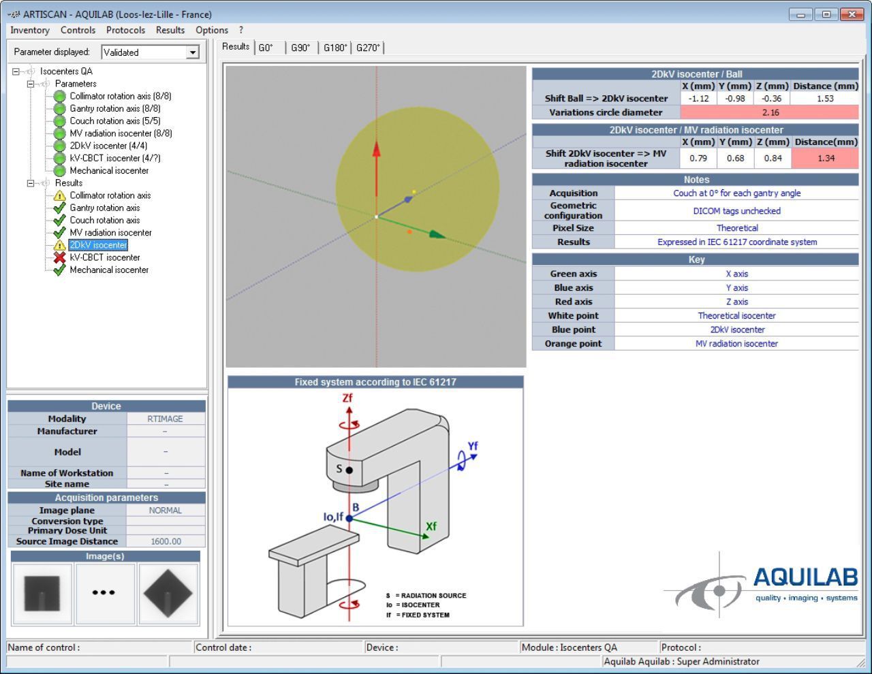
Task: Collapse the Parameters tree node
Action: point(31,84)
